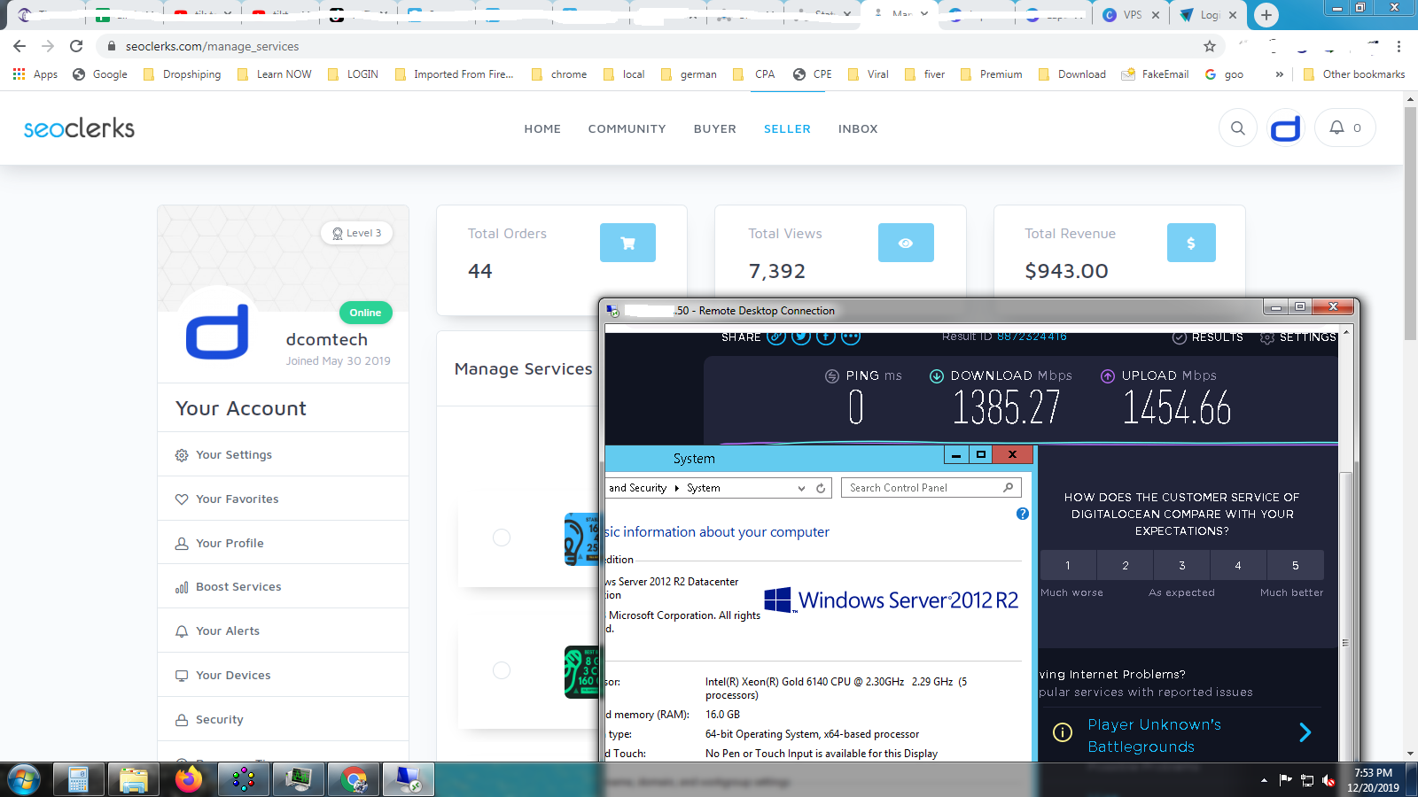Click the Search Control Panel field
The width and height of the screenshot is (1418, 797).
[922, 488]
